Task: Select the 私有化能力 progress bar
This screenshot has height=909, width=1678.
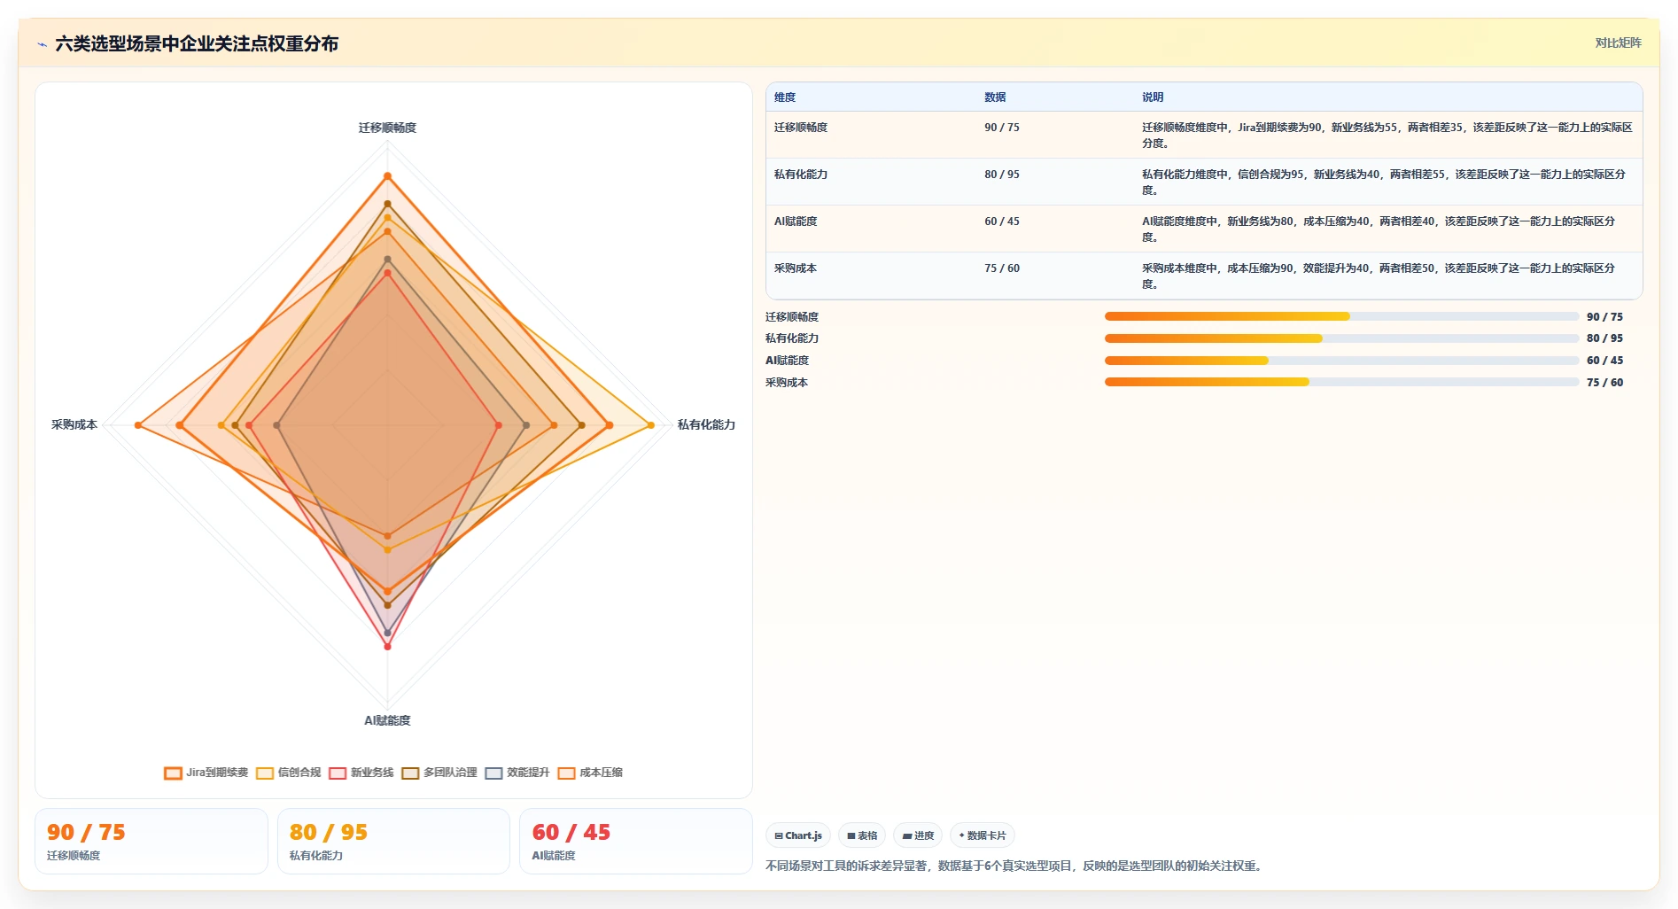Action: [x=1341, y=338]
